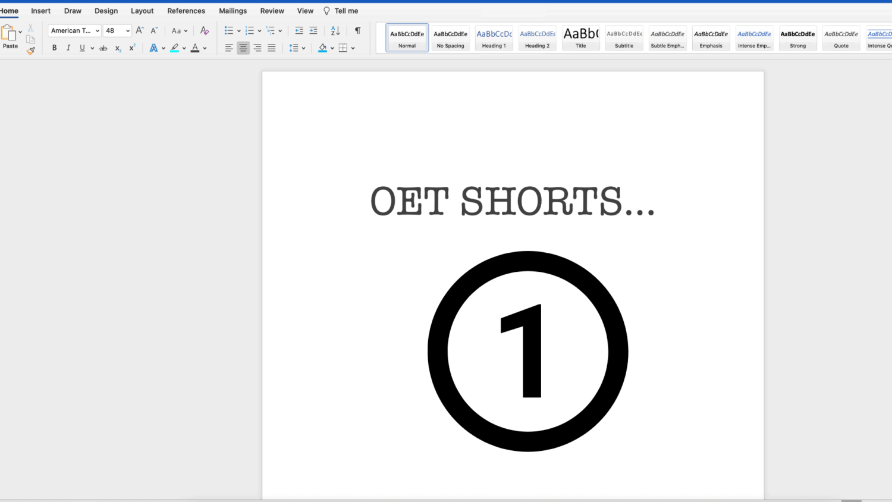This screenshot has height=502, width=892.
Task: Open the Review tab
Action: (272, 11)
